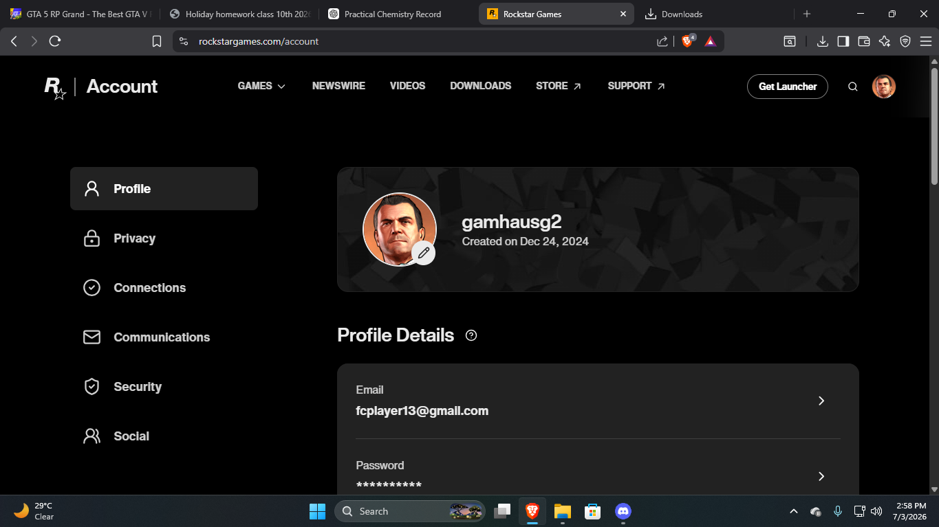Viewport: 939px width, 527px height.
Task: Expand the Email row chevron
Action: point(821,401)
